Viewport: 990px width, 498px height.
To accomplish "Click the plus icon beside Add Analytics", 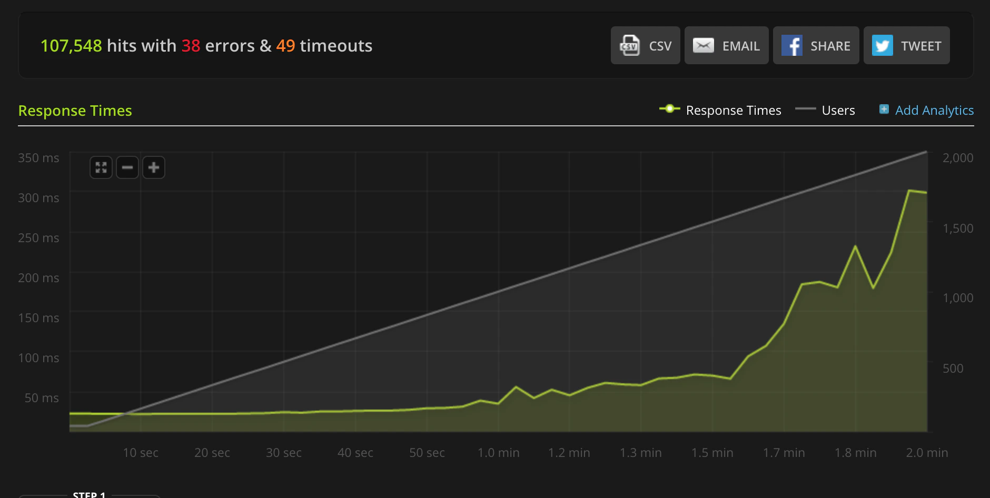I will pos(884,109).
